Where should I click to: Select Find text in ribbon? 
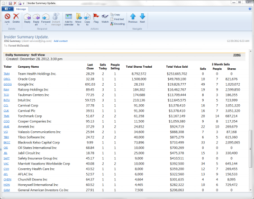[117, 19]
